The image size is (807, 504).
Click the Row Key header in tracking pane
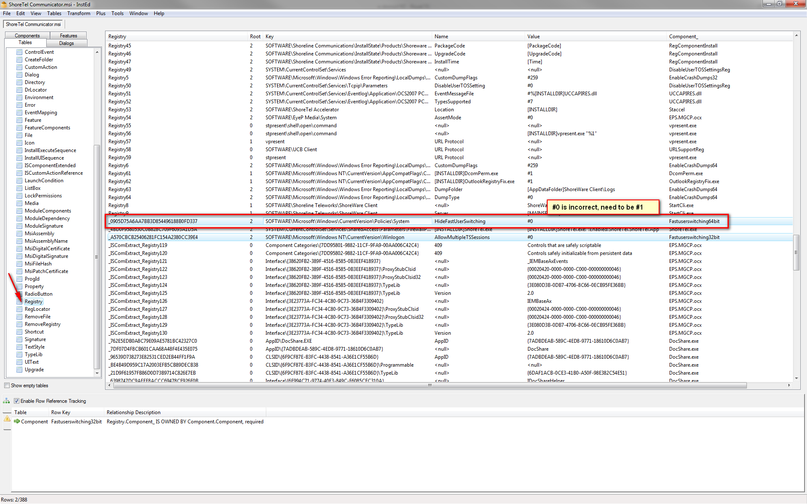[x=76, y=412]
